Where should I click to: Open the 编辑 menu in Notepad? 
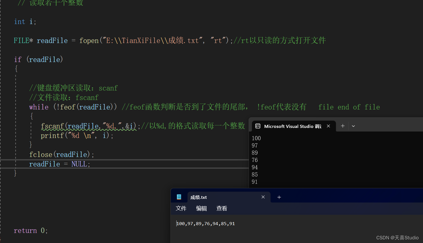201,208
